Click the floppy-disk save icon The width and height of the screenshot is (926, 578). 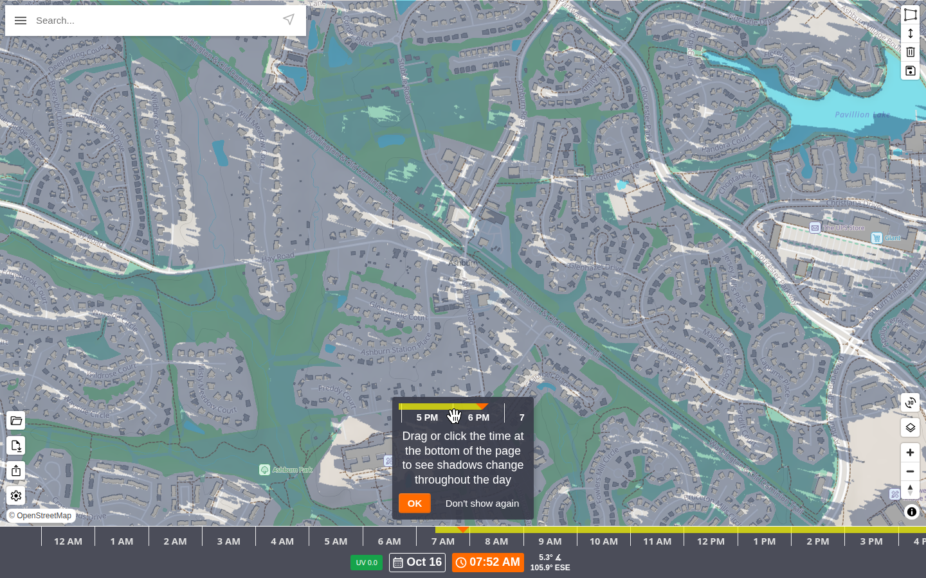coord(910,71)
